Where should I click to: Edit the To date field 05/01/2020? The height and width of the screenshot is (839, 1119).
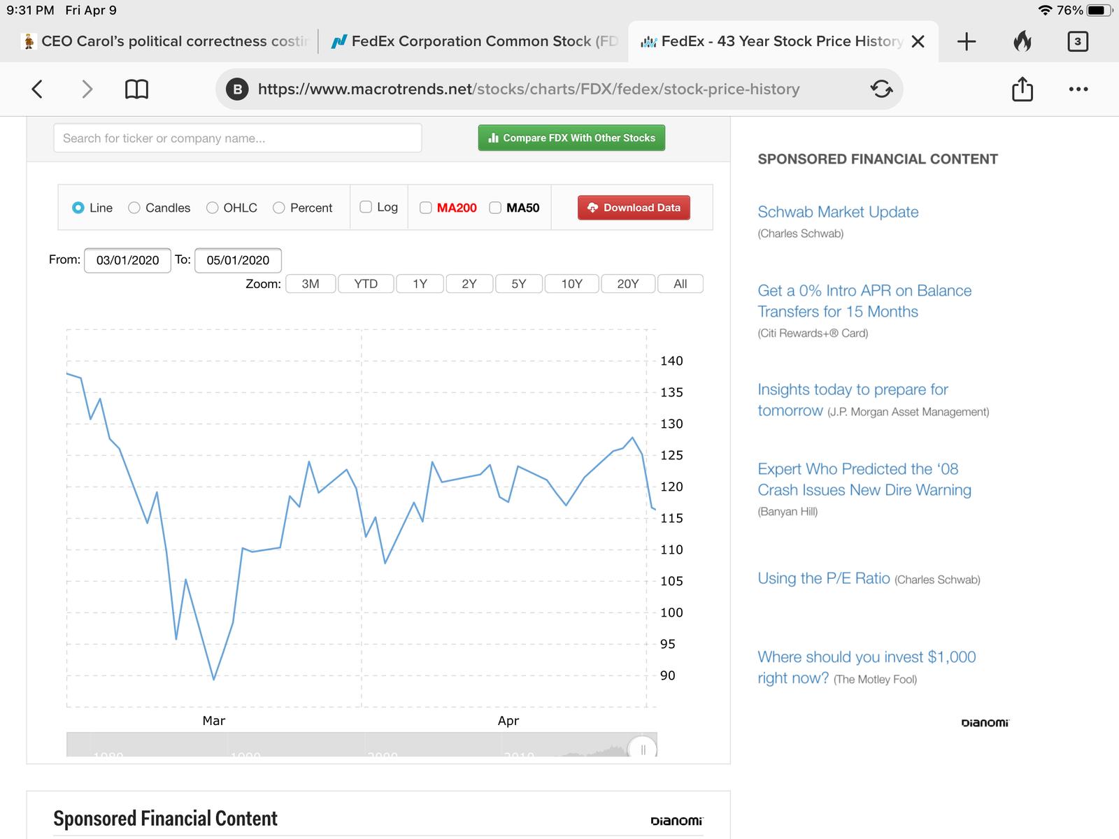[x=238, y=260]
